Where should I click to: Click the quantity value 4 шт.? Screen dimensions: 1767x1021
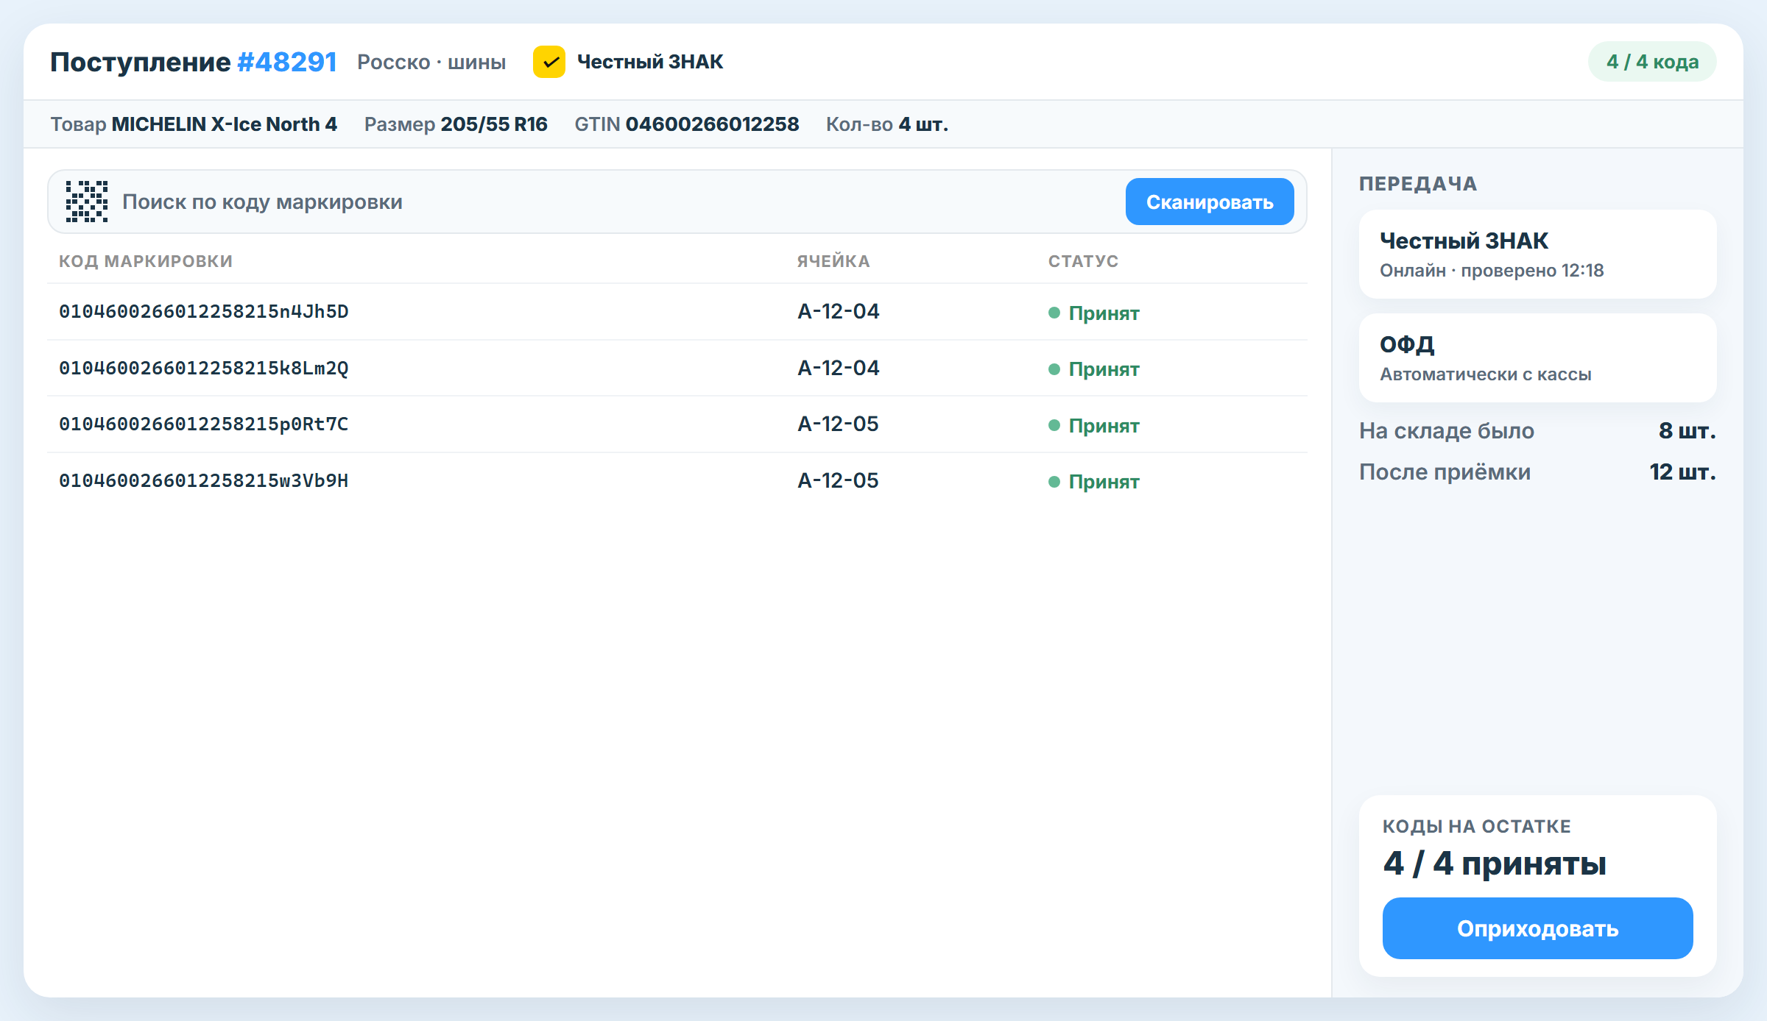coord(923,124)
